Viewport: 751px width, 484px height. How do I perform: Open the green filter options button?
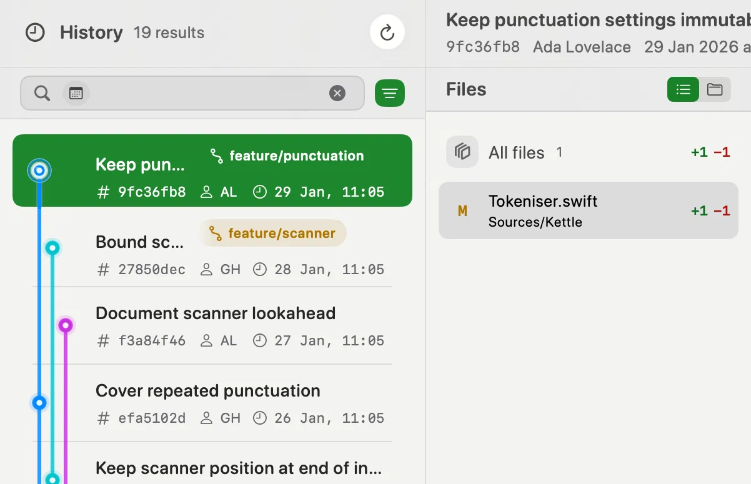click(390, 94)
